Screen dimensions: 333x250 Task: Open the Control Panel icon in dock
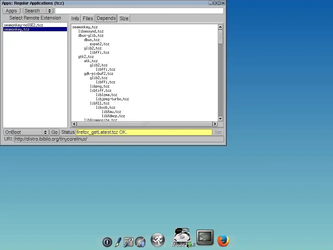(x=128, y=242)
